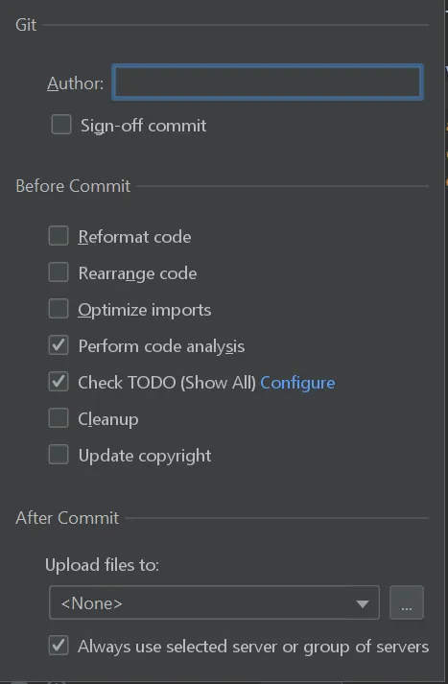This screenshot has height=684, width=448.
Task: Tick the Rearrange code checkbox
Action: pos(59,272)
